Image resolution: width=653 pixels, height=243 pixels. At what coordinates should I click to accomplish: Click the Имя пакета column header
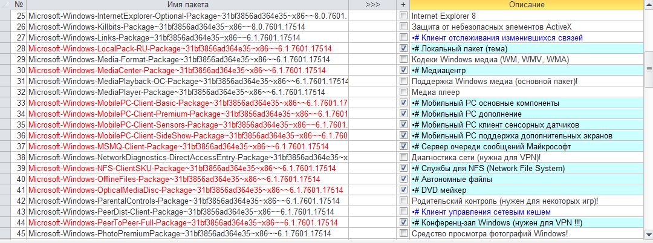(188, 5)
